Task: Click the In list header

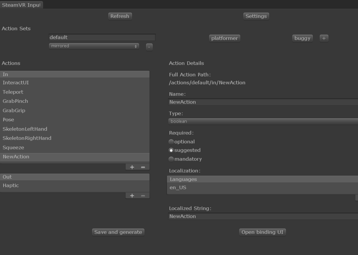Action: [x=75, y=75]
